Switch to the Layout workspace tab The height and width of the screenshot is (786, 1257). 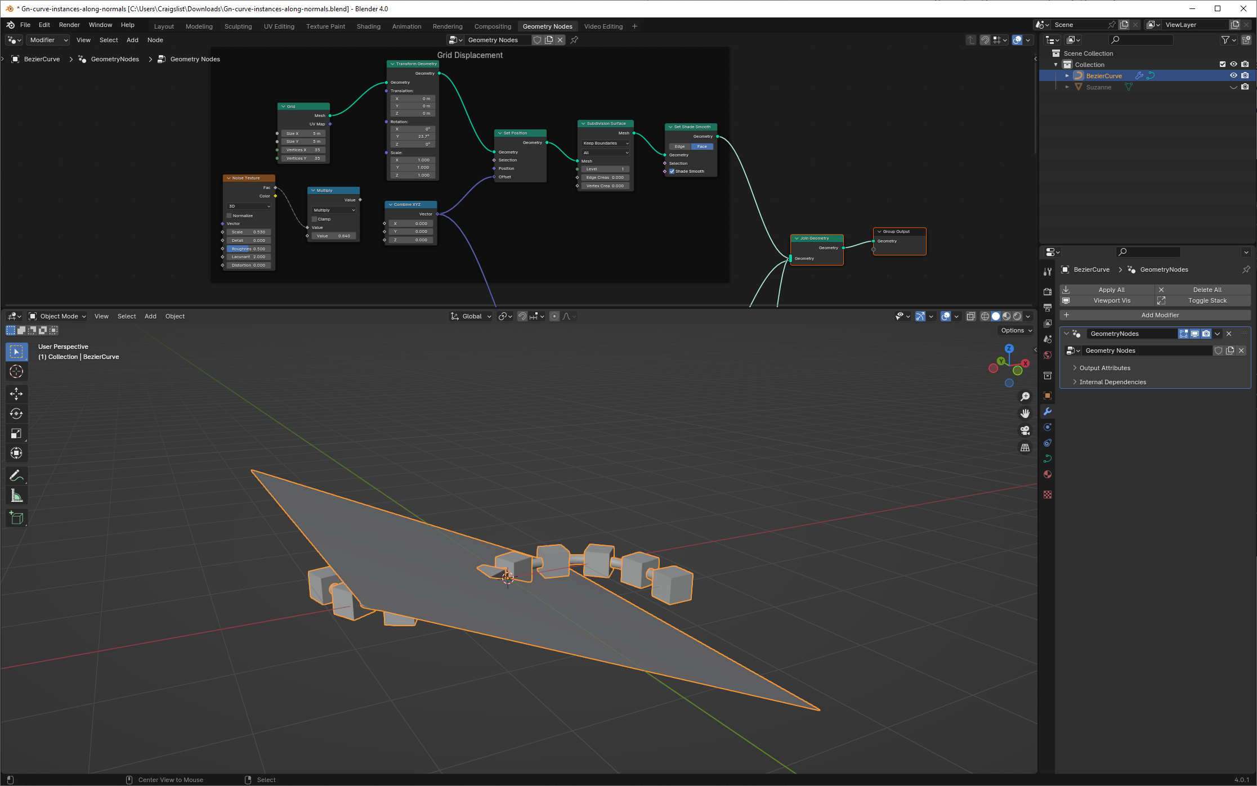[164, 26]
